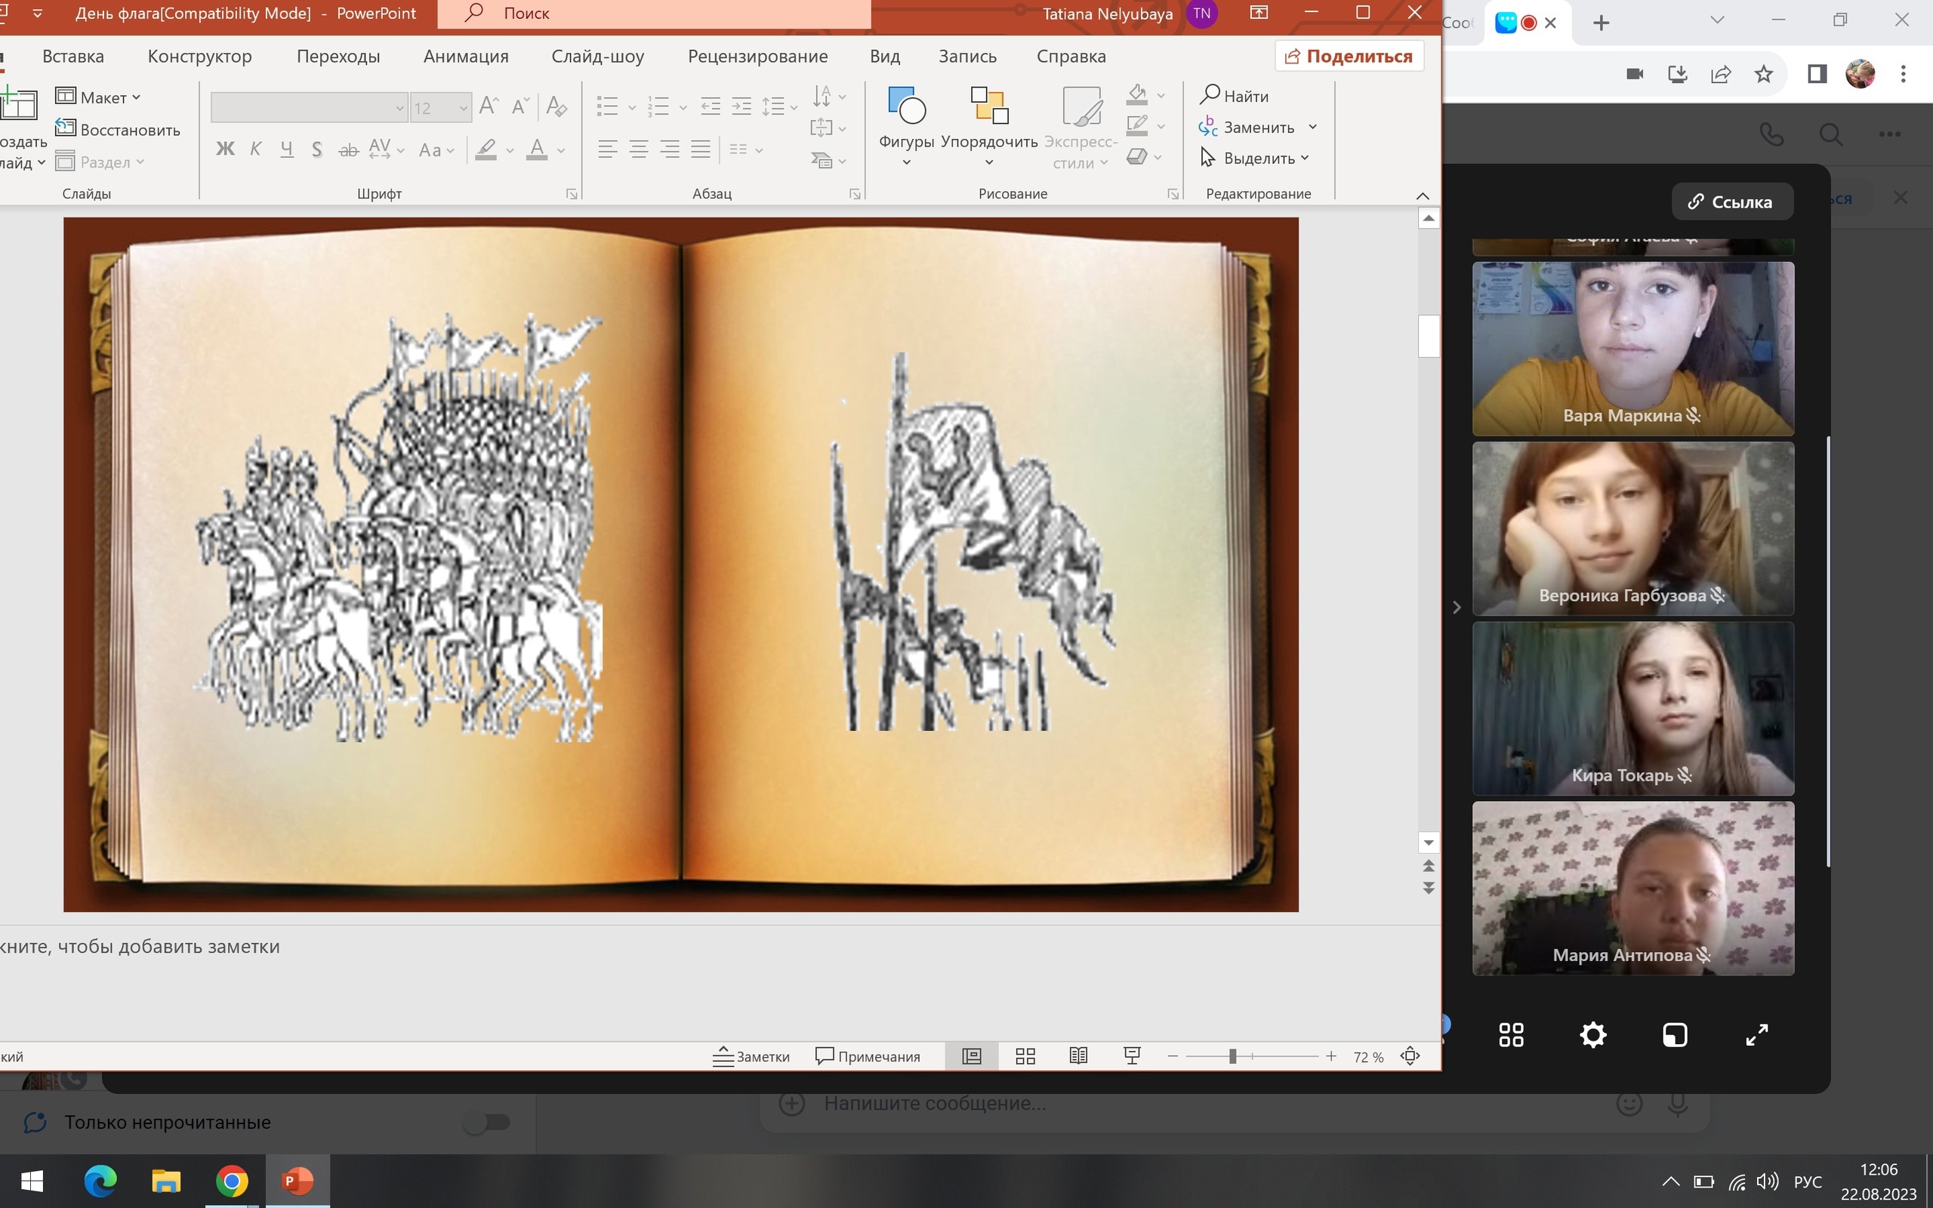Toggle the Заметки notes pane

751,1056
